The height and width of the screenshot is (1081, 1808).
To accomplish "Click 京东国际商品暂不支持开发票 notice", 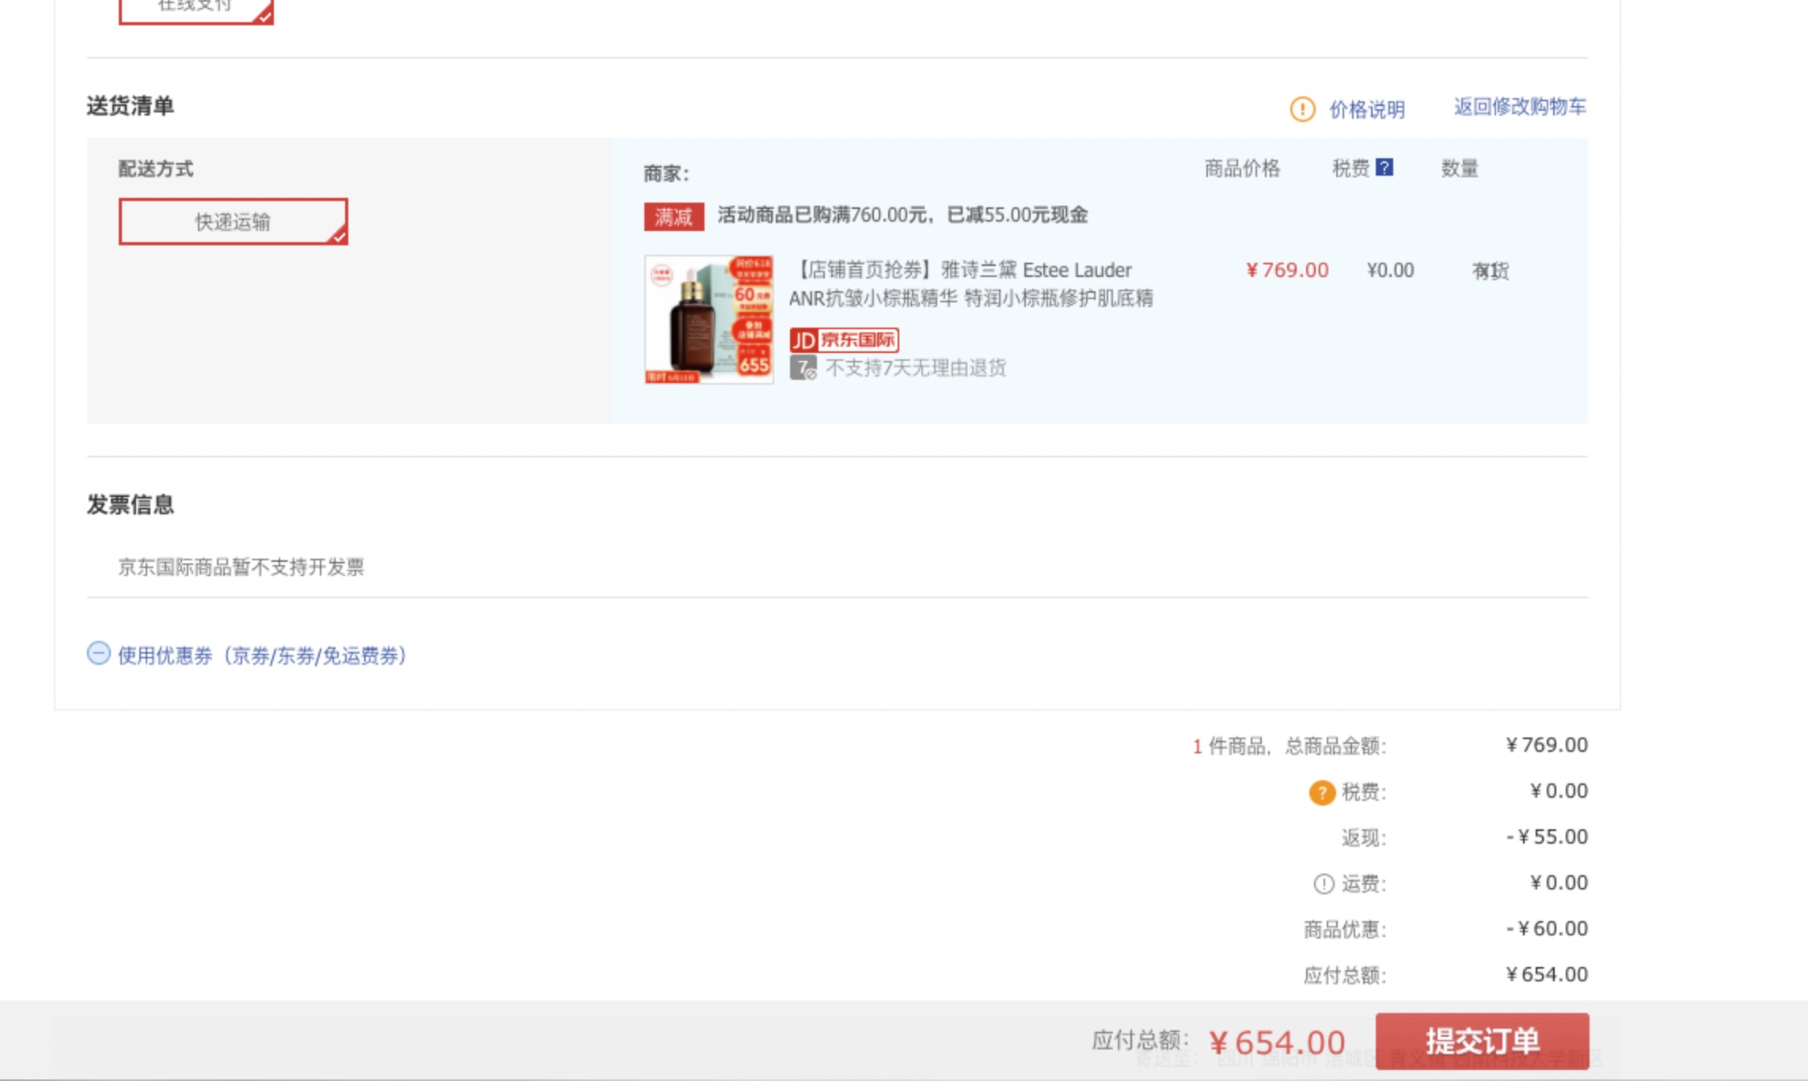I will pyautogui.click(x=241, y=567).
